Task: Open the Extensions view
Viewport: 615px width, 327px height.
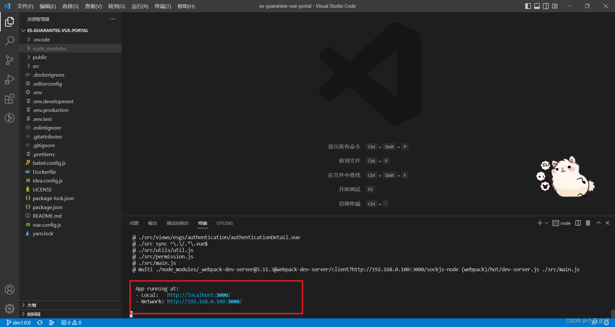Action: [x=10, y=99]
